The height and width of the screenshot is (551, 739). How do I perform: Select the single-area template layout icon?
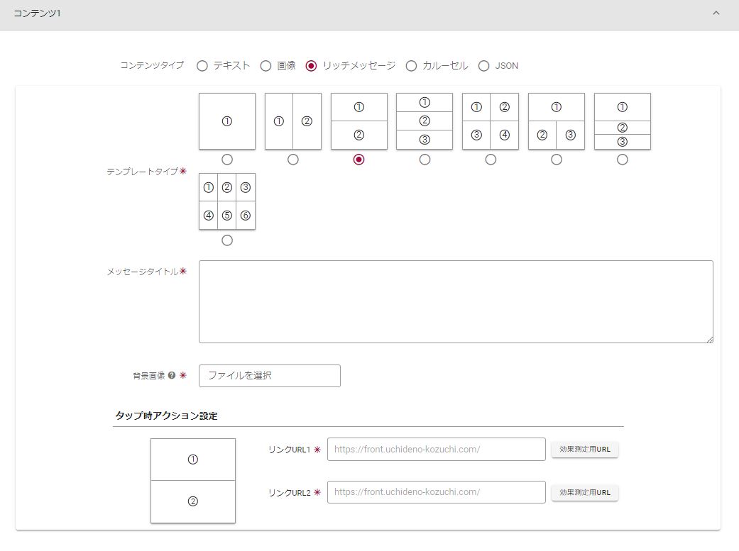tap(227, 121)
